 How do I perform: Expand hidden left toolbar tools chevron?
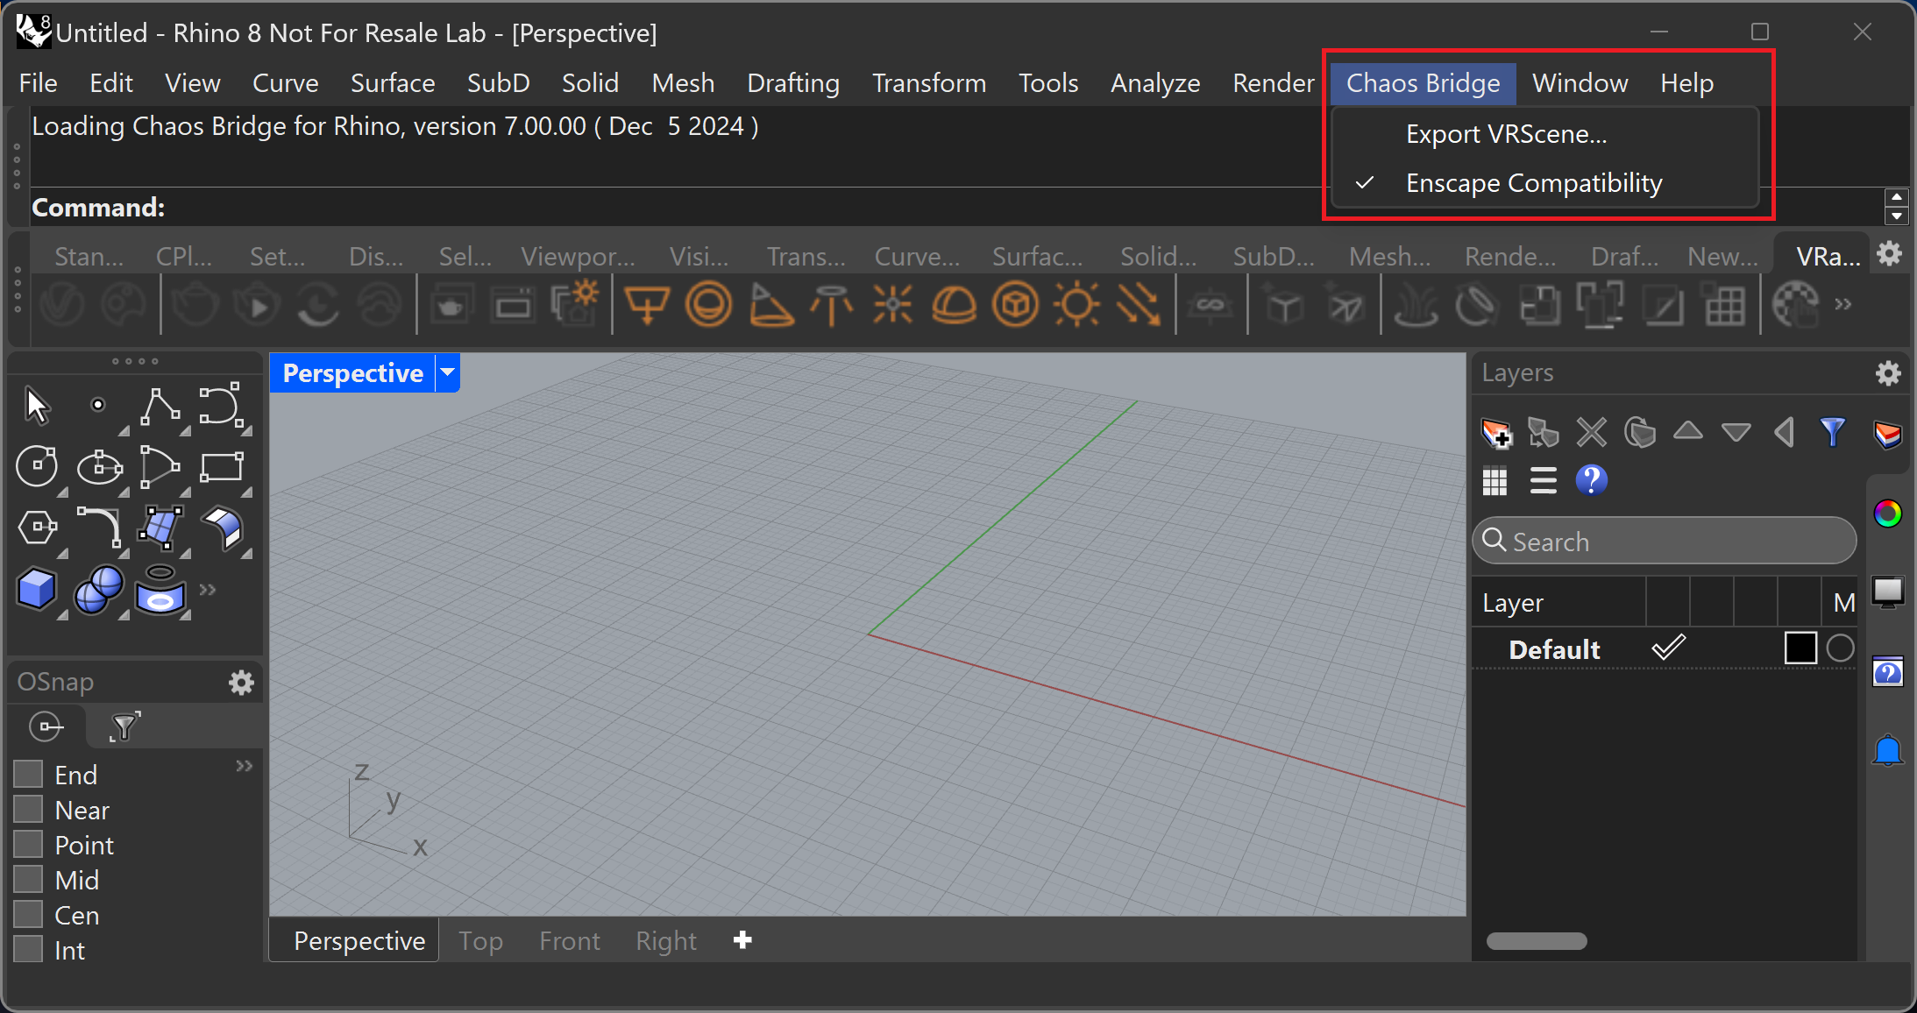pos(207,590)
